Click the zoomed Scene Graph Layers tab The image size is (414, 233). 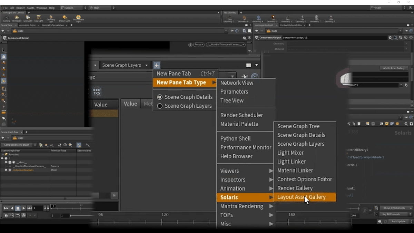pos(121,65)
